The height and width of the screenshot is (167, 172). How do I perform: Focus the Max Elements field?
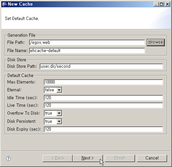[104, 82]
